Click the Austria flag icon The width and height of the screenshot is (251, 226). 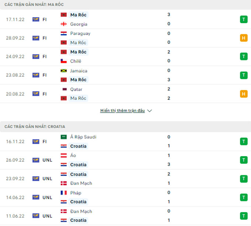pyautogui.click(x=63, y=155)
